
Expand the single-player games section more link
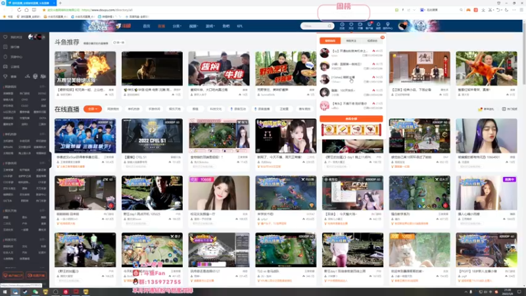coord(43,134)
